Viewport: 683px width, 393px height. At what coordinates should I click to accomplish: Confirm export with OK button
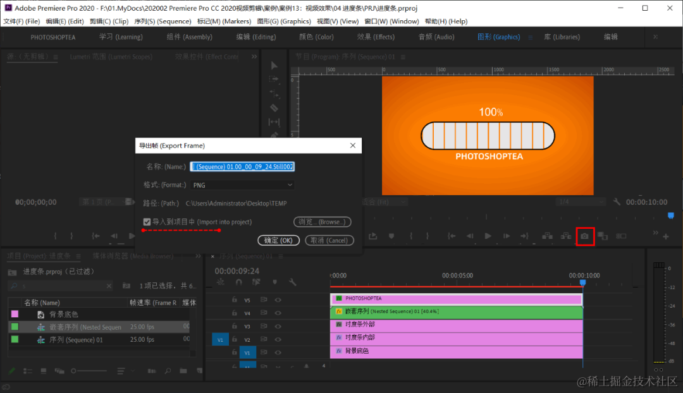point(278,240)
